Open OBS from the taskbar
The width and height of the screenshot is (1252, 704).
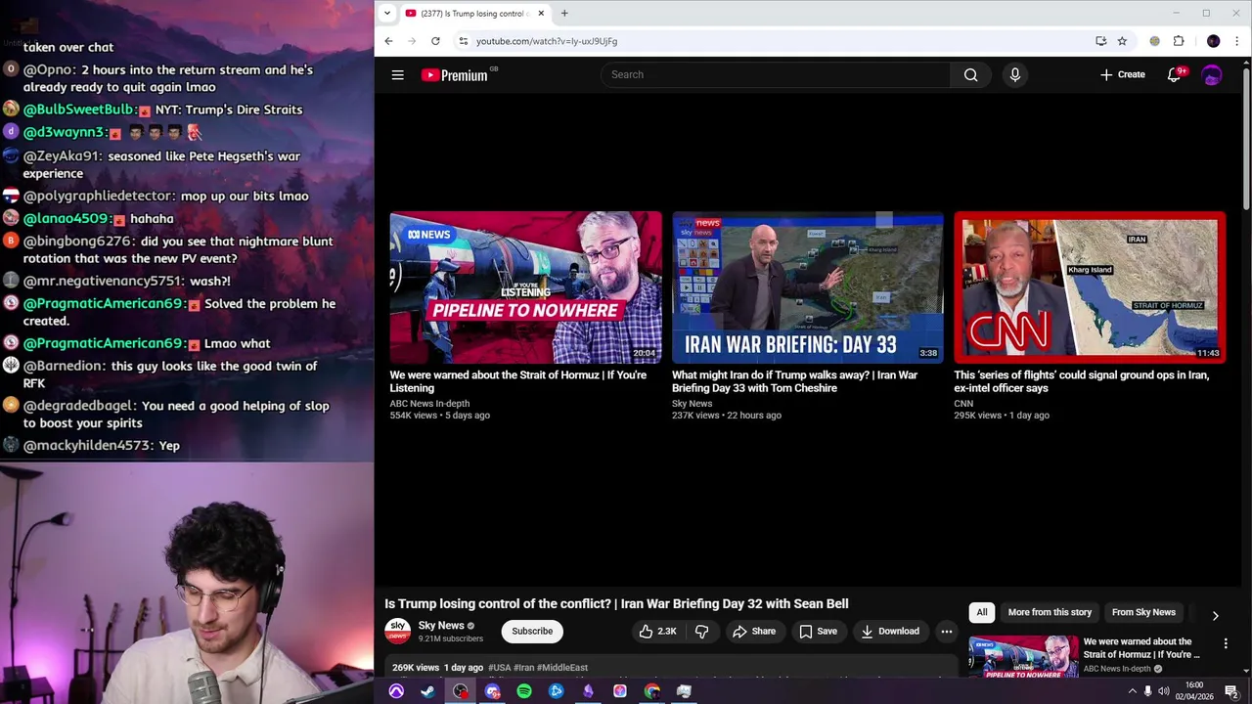(460, 691)
